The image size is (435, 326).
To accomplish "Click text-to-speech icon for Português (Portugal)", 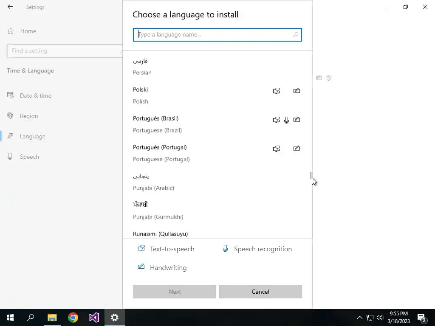I will [276, 149].
